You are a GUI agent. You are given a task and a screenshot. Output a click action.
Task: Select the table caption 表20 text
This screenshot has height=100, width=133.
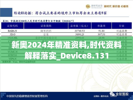38,21
